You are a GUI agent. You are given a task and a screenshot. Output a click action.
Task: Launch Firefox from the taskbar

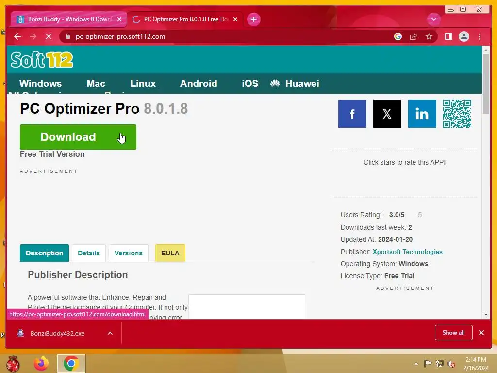pyautogui.click(x=41, y=363)
